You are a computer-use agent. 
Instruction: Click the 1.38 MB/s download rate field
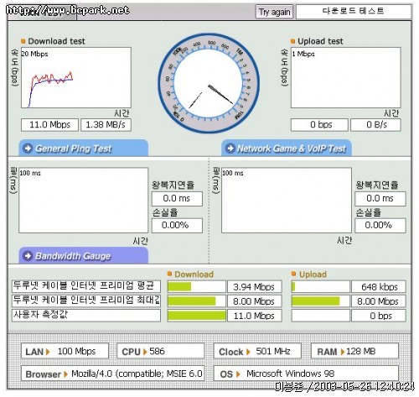coord(106,125)
